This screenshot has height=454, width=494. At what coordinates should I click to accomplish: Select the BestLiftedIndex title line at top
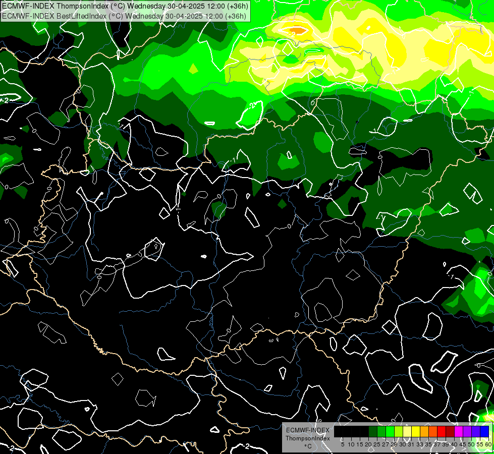click(x=124, y=16)
